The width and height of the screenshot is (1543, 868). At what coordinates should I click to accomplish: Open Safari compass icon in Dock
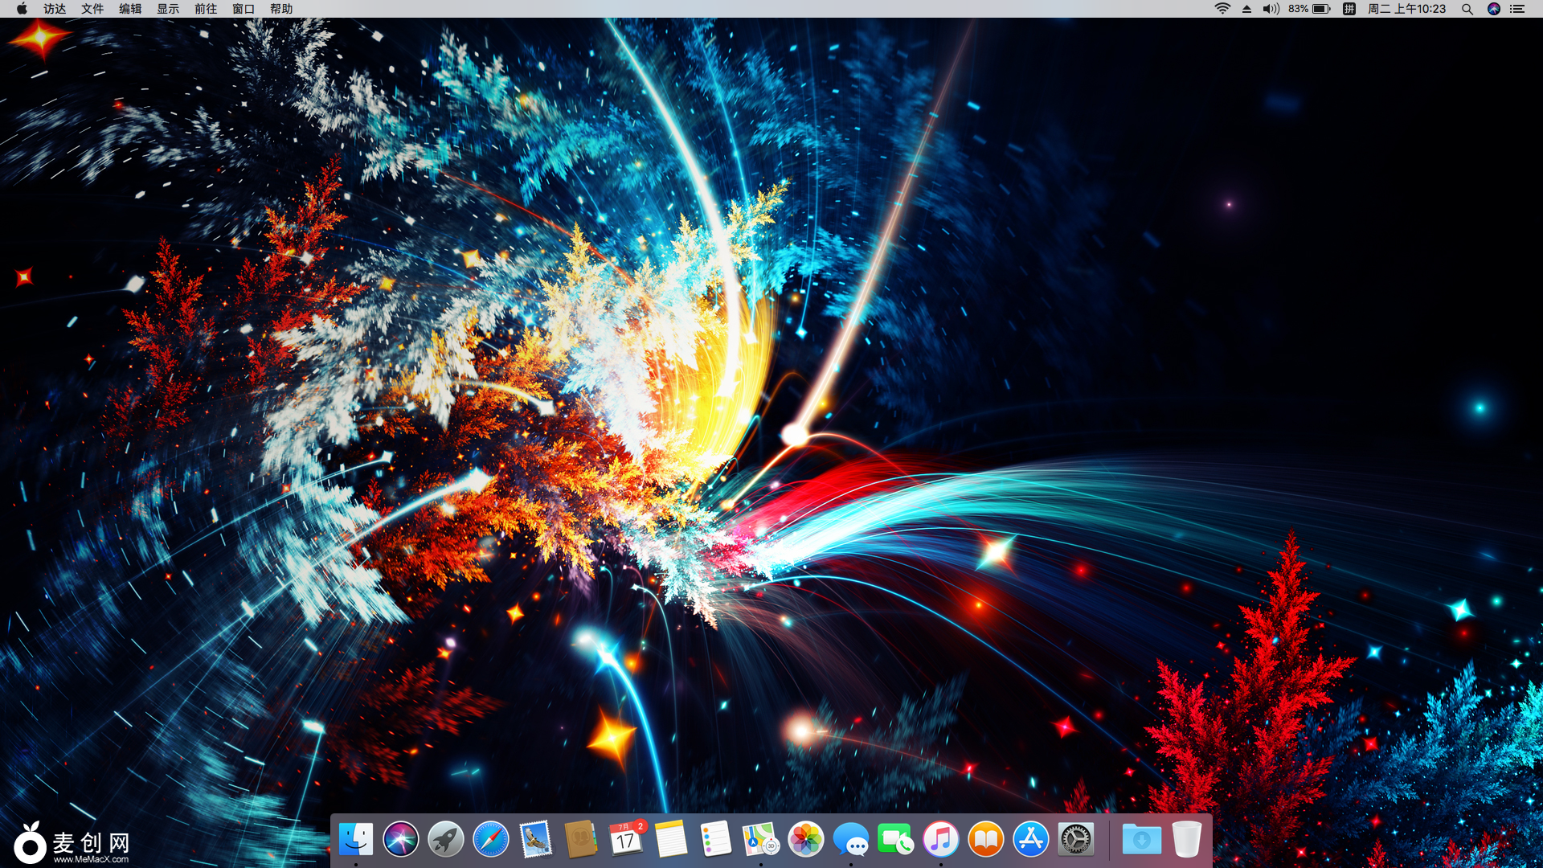(x=490, y=840)
